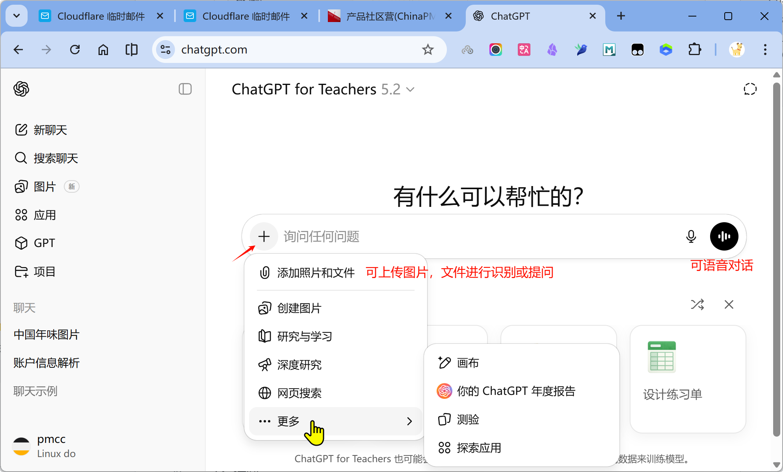The image size is (783, 472).
Task: Toggle the sidebar collapse control
Action: click(x=185, y=89)
